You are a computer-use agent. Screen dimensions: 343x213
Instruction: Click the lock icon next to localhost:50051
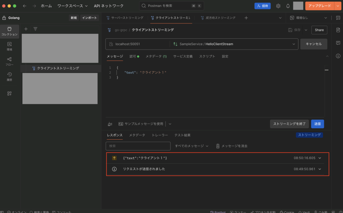click(111, 44)
